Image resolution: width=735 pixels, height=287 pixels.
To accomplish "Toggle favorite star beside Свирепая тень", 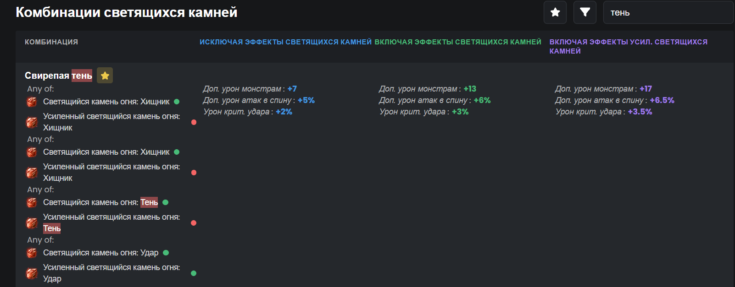I will tap(105, 76).
